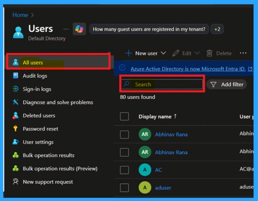Open Bulk operation results (non-preview) item
The width and height of the screenshot is (258, 201).
[48, 155]
